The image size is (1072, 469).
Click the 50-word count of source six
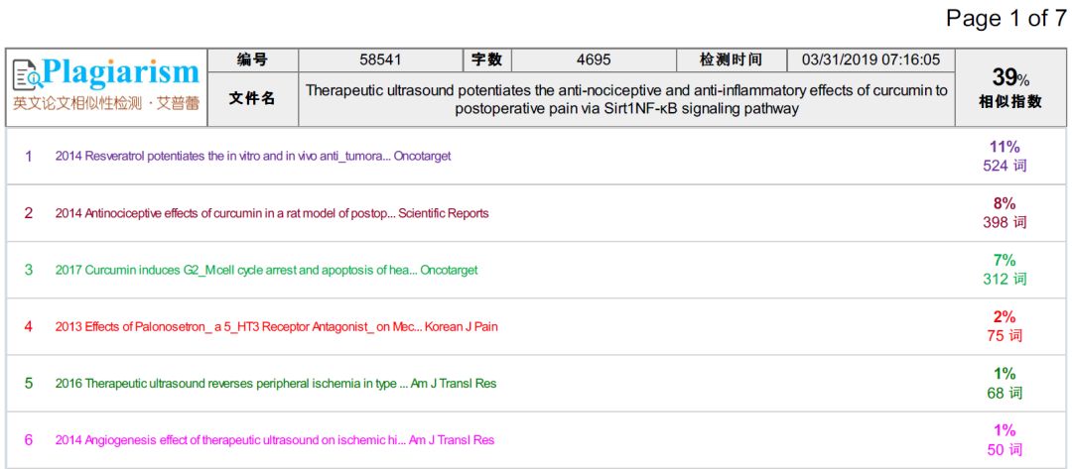[x=1004, y=450]
